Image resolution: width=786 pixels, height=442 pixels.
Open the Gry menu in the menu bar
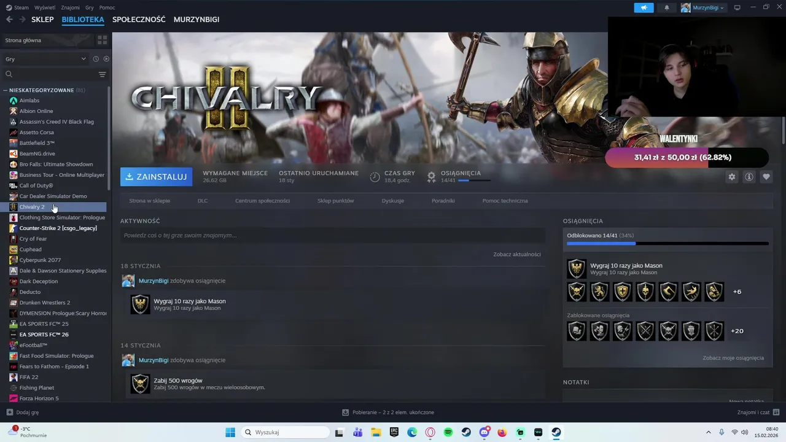[90, 7]
